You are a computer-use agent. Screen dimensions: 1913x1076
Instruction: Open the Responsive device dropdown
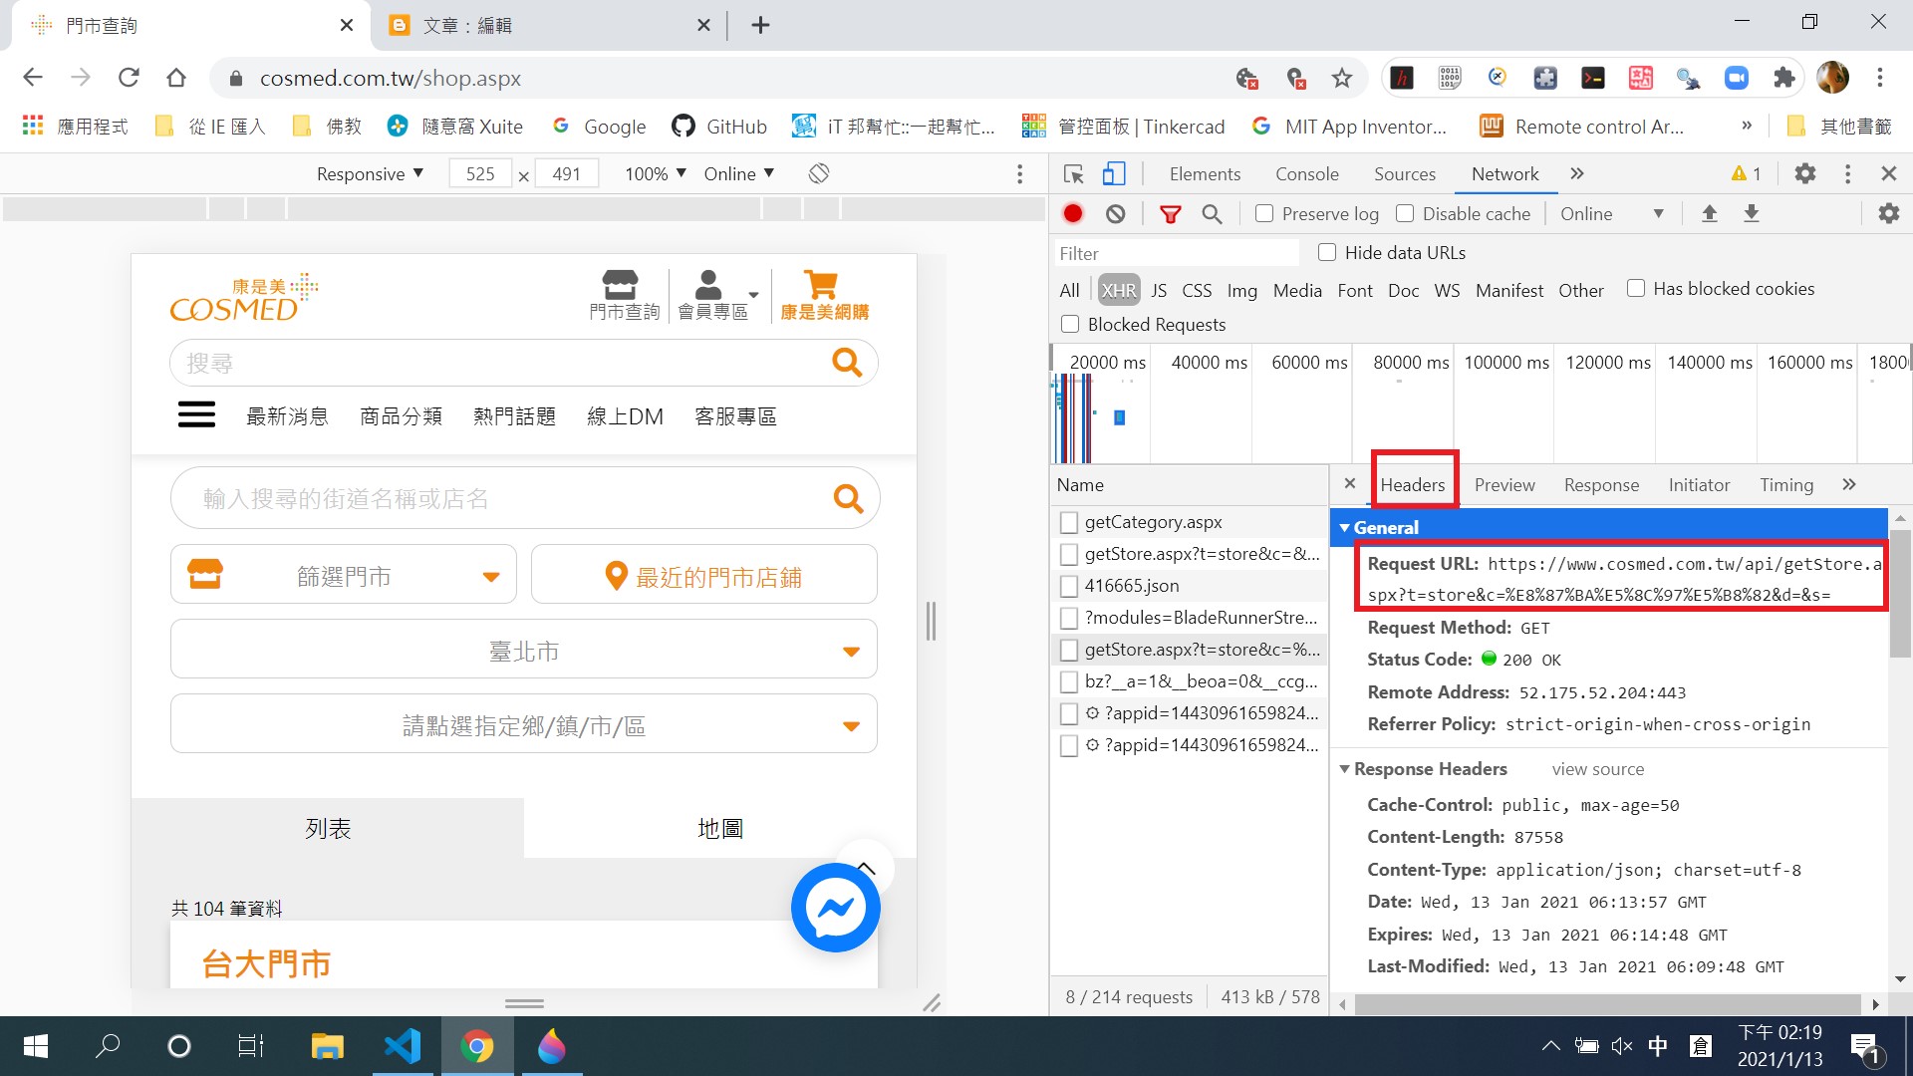coord(370,173)
